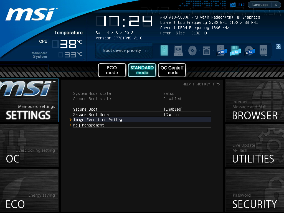Viewport: 284px width, 213px height.
Task: Click the System Mode state label
Action: point(92,93)
